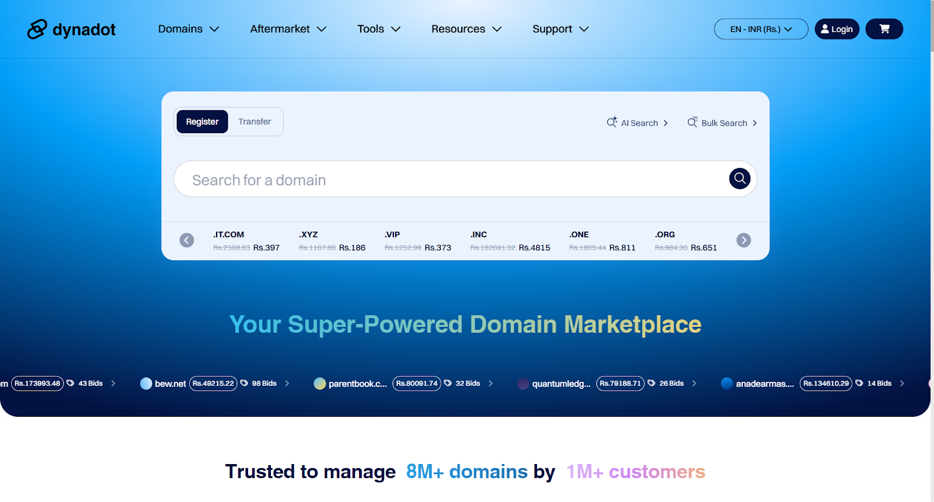Open parentbook auction listing
The width and height of the screenshot is (934, 502).
[357, 384]
